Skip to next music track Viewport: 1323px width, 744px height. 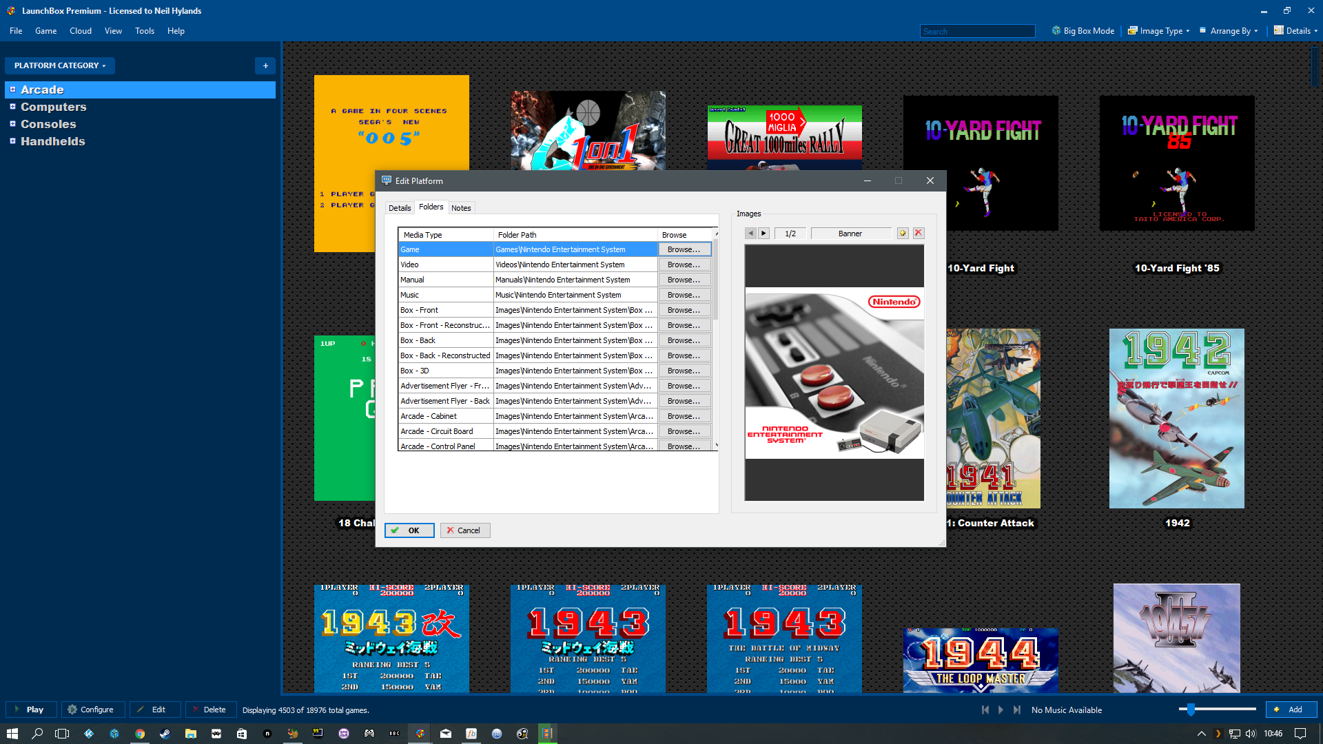pyautogui.click(x=1016, y=710)
